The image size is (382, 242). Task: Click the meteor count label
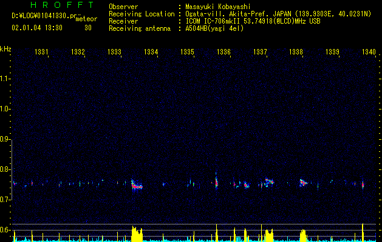(86, 19)
